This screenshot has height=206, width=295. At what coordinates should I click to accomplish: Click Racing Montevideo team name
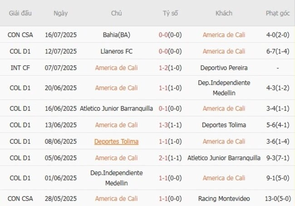pyautogui.click(x=224, y=198)
